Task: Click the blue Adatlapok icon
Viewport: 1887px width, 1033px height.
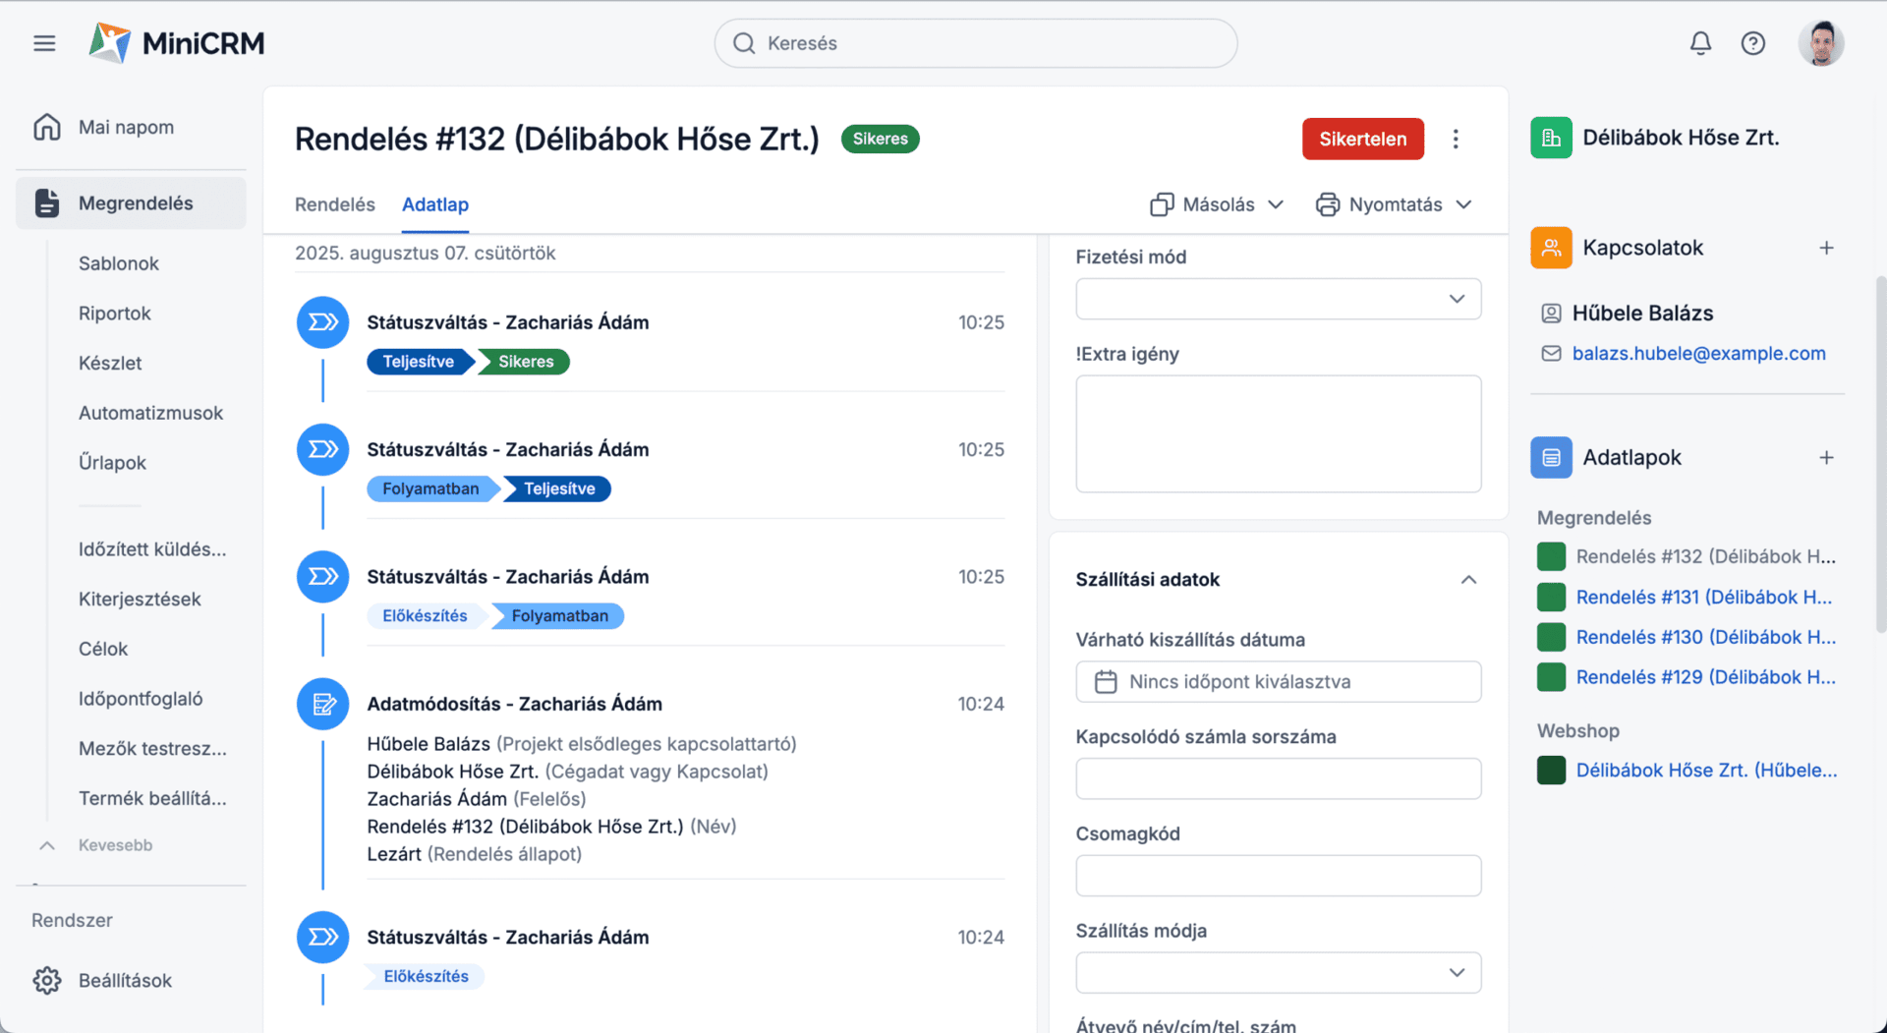Action: point(1551,457)
